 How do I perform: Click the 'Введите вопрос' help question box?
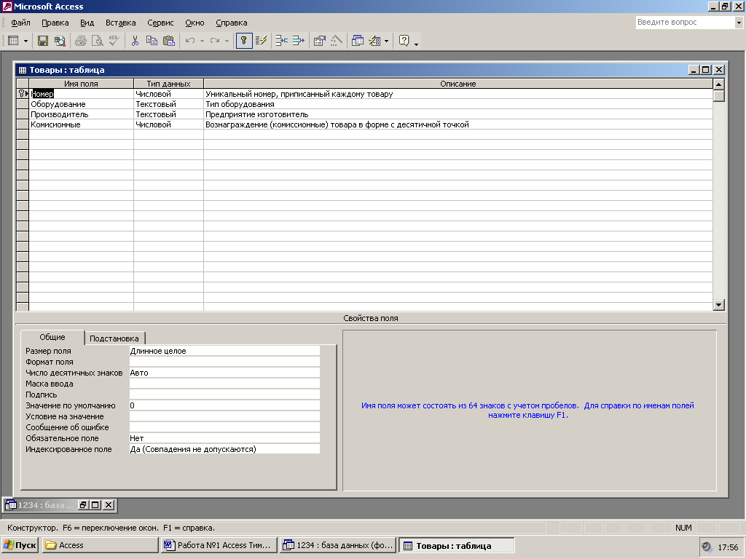pyautogui.click(x=685, y=23)
